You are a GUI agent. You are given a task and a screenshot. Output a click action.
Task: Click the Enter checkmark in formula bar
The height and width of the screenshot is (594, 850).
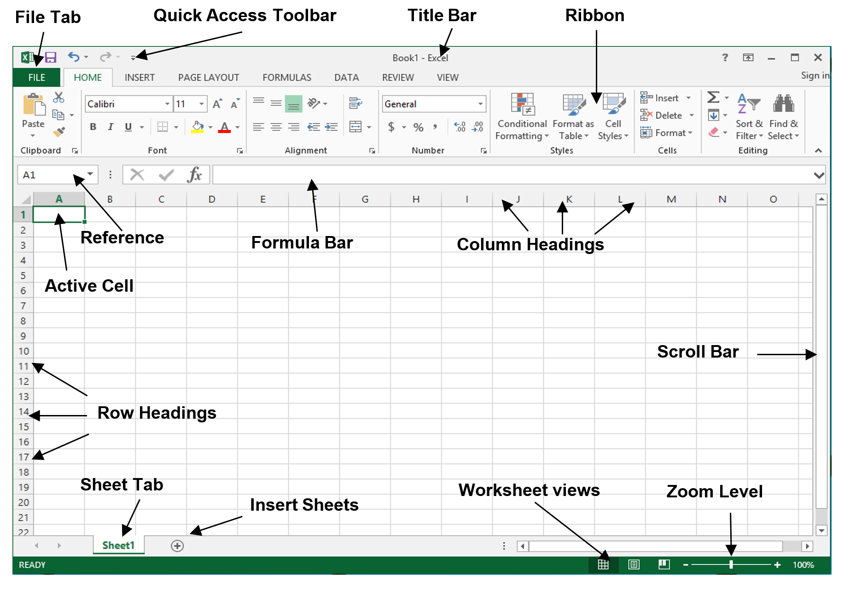(x=166, y=175)
